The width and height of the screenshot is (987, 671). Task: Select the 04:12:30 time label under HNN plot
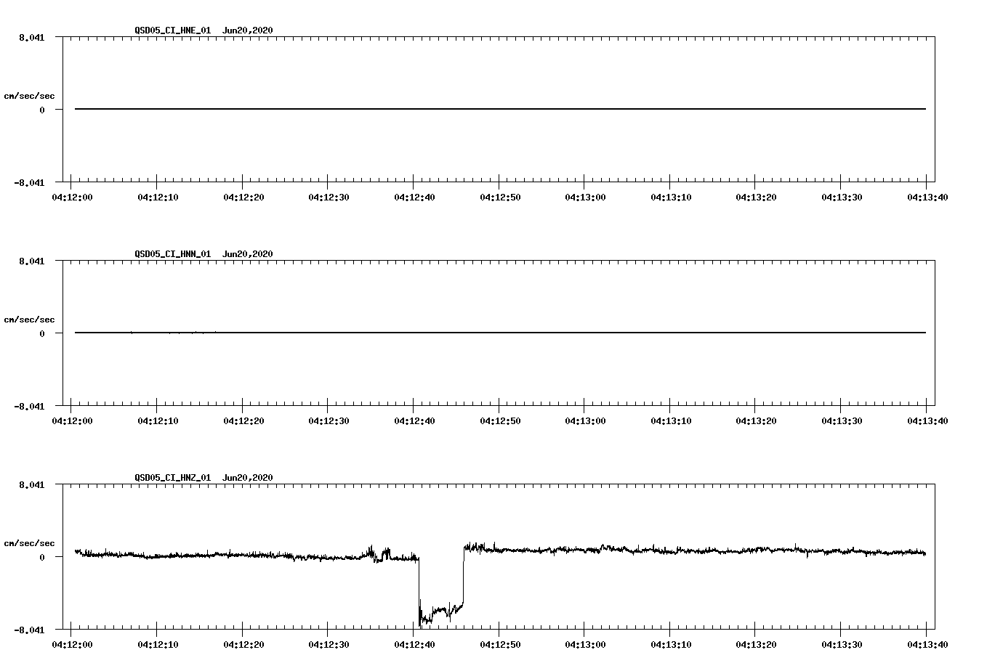(x=328, y=420)
